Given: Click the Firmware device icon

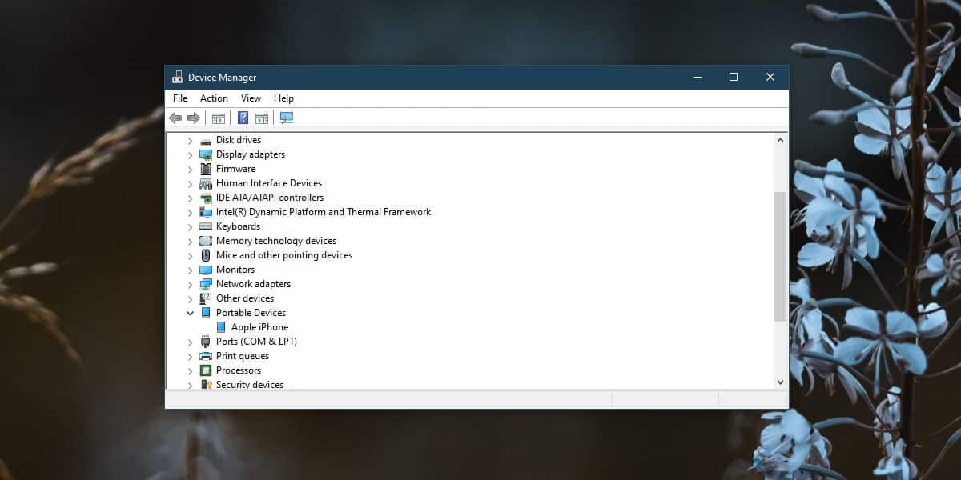Looking at the screenshot, I should point(206,169).
